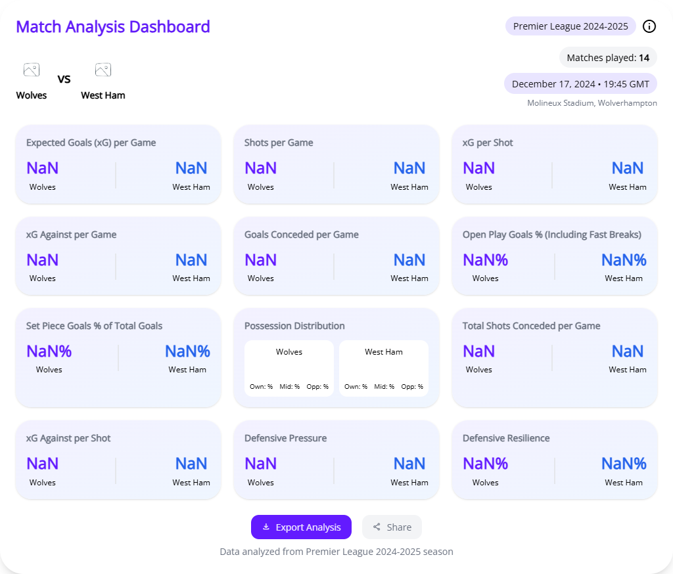Click the West Ham team logo placeholder

point(103,69)
